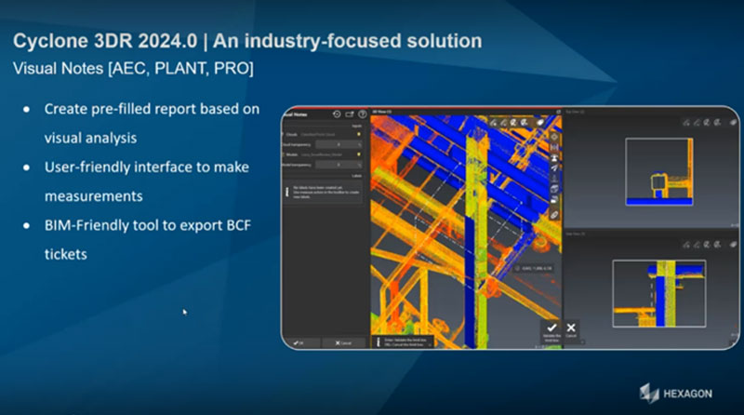
Task: Click the coordinate readout label in 3D View
Action: 534,268
